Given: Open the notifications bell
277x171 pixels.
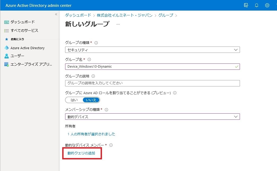Looking at the screenshot, I should coord(257,5).
